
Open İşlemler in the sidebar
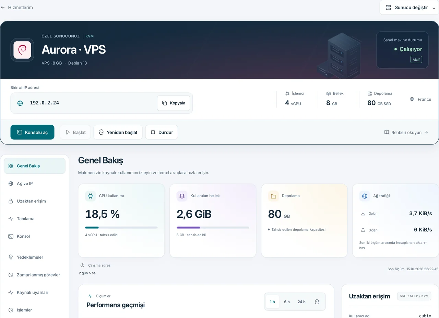click(x=35, y=310)
